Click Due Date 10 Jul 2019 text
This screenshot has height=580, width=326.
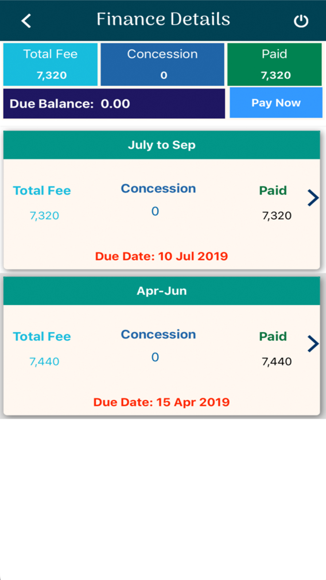click(x=161, y=256)
